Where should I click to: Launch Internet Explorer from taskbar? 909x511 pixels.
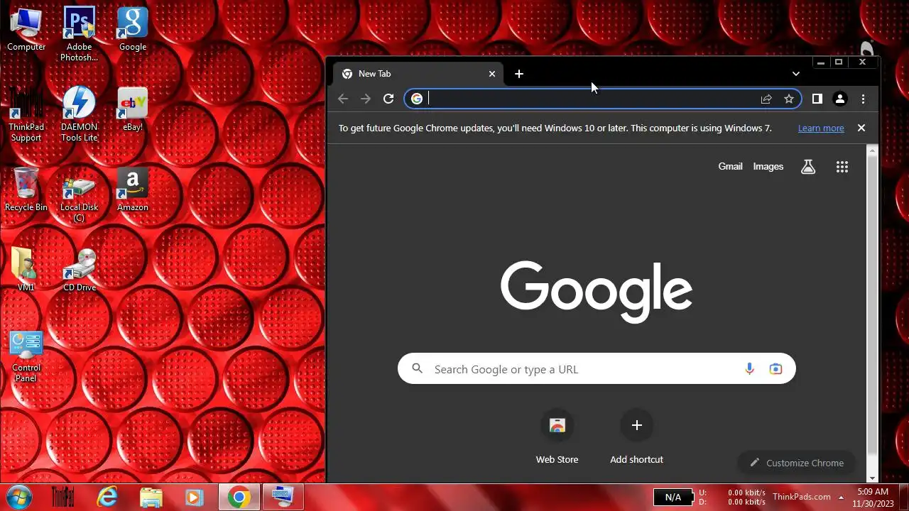click(x=107, y=497)
